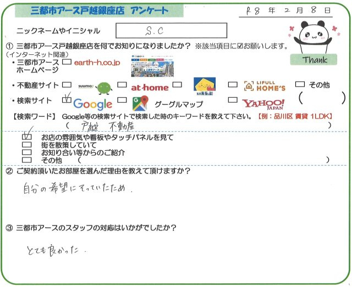
Task: Click the handwritten search keyword 戸越 不動産
Action: [x=108, y=127]
